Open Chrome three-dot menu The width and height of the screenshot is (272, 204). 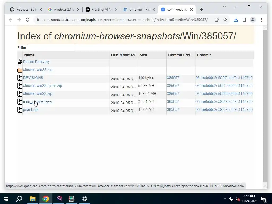coord(261,20)
